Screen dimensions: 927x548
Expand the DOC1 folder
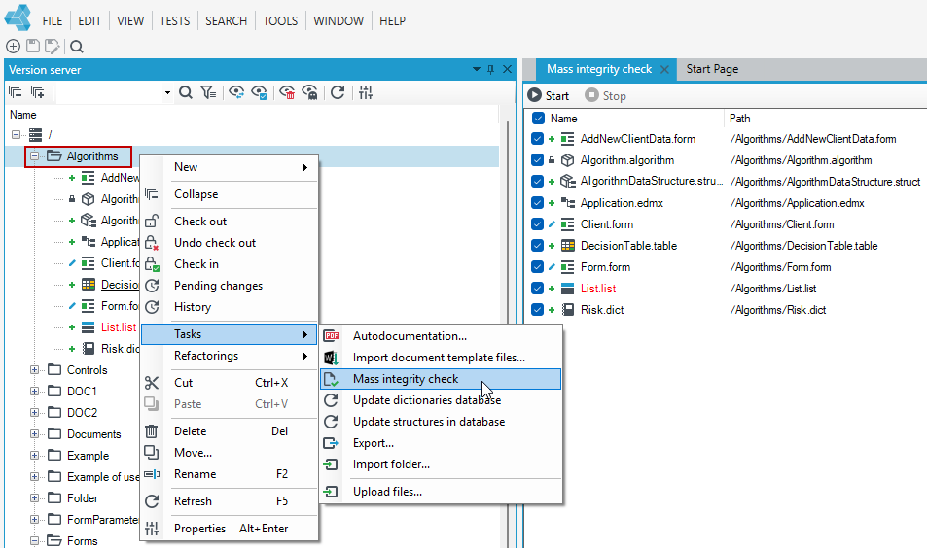click(34, 392)
